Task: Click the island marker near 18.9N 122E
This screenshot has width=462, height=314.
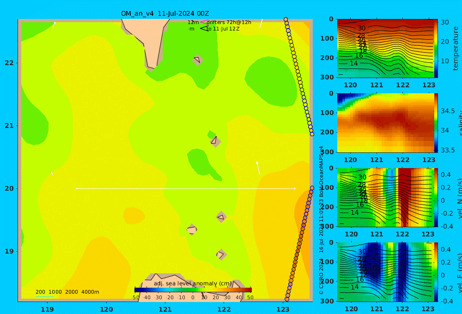Action: 221,254
